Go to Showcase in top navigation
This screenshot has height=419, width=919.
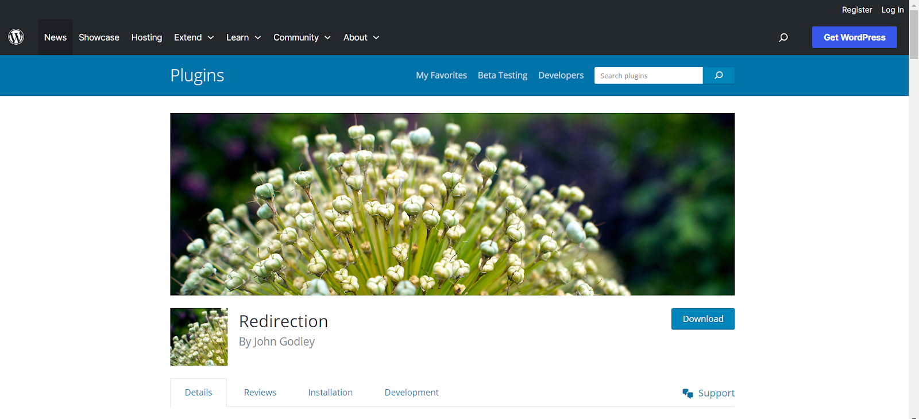pyautogui.click(x=99, y=37)
